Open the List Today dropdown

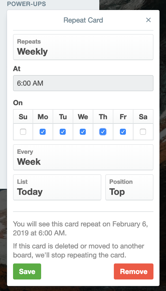[57, 187]
